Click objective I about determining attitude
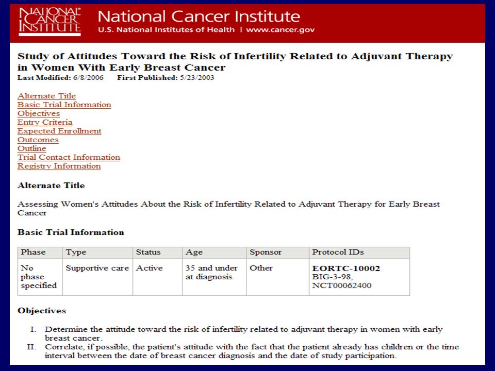 pos(243,334)
